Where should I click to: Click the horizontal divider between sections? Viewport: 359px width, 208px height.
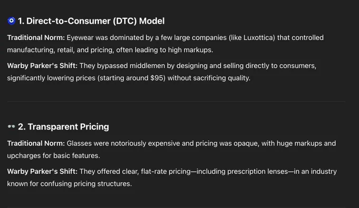176,102
